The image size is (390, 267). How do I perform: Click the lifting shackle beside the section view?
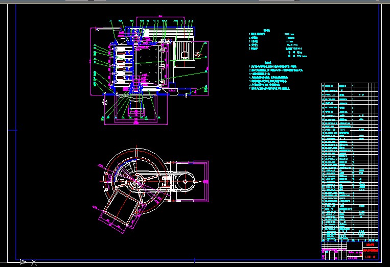pyautogui.click(x=105, y=99)
